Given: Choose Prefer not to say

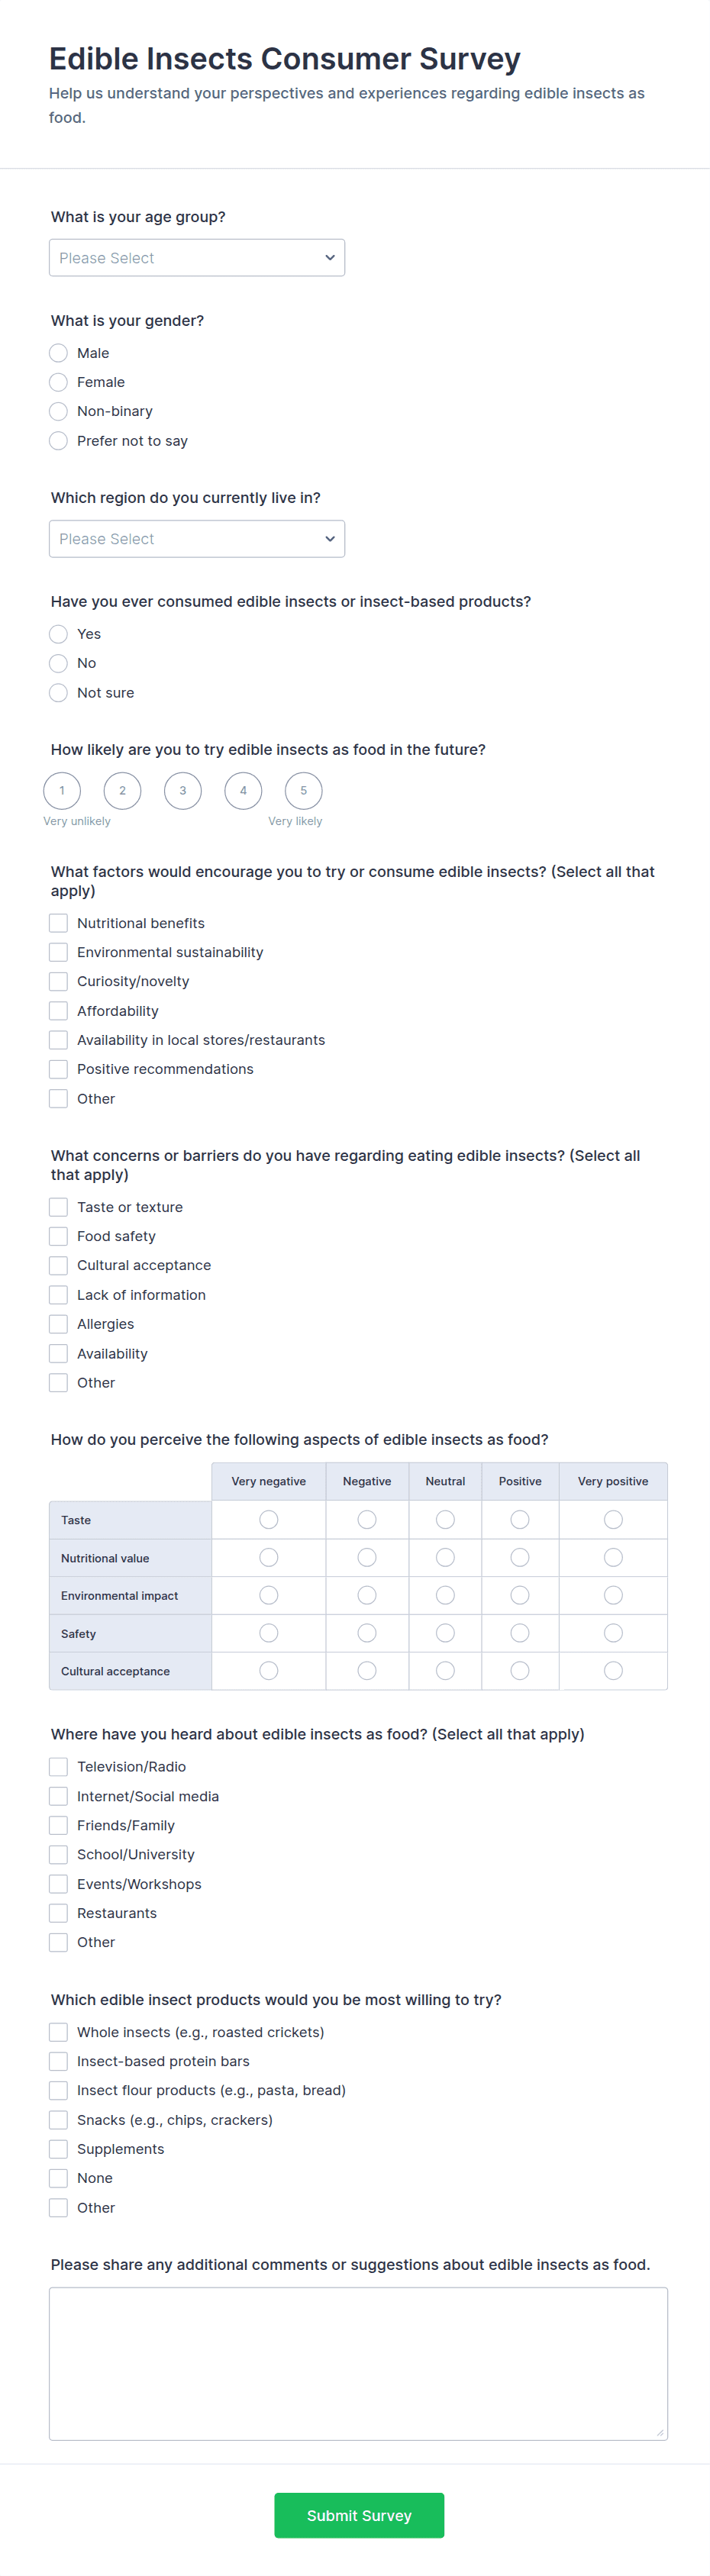Looking at the screenshot, I should point(58,441).
